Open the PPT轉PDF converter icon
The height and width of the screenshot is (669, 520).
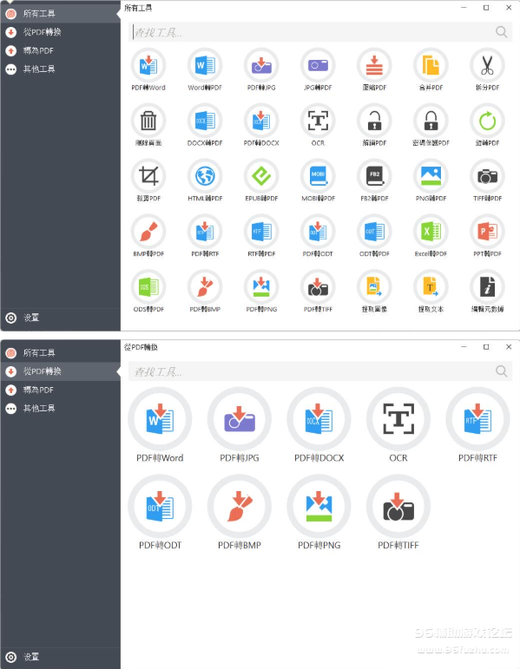[487, 232]
